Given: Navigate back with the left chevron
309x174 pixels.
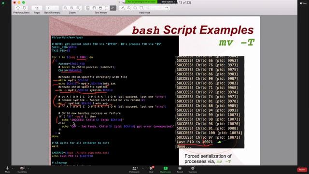Looking at the screenshot, I should 48,8.
